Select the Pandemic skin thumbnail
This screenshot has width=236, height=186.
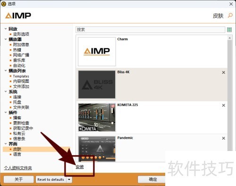click(x=97, y=149)
